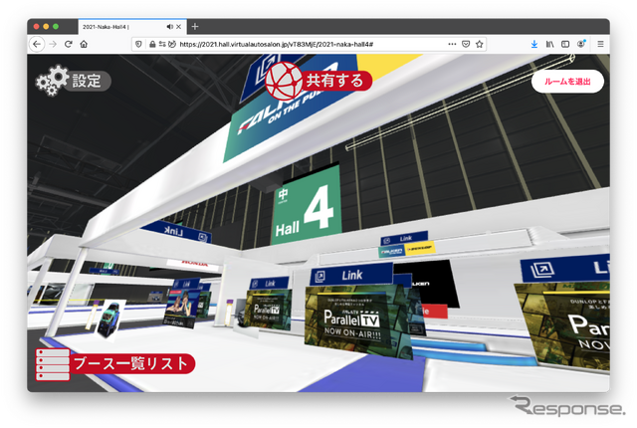Click the browser Forward arrow
The image size is (637, 428).
pyautogui.click(x=53, y=44)
